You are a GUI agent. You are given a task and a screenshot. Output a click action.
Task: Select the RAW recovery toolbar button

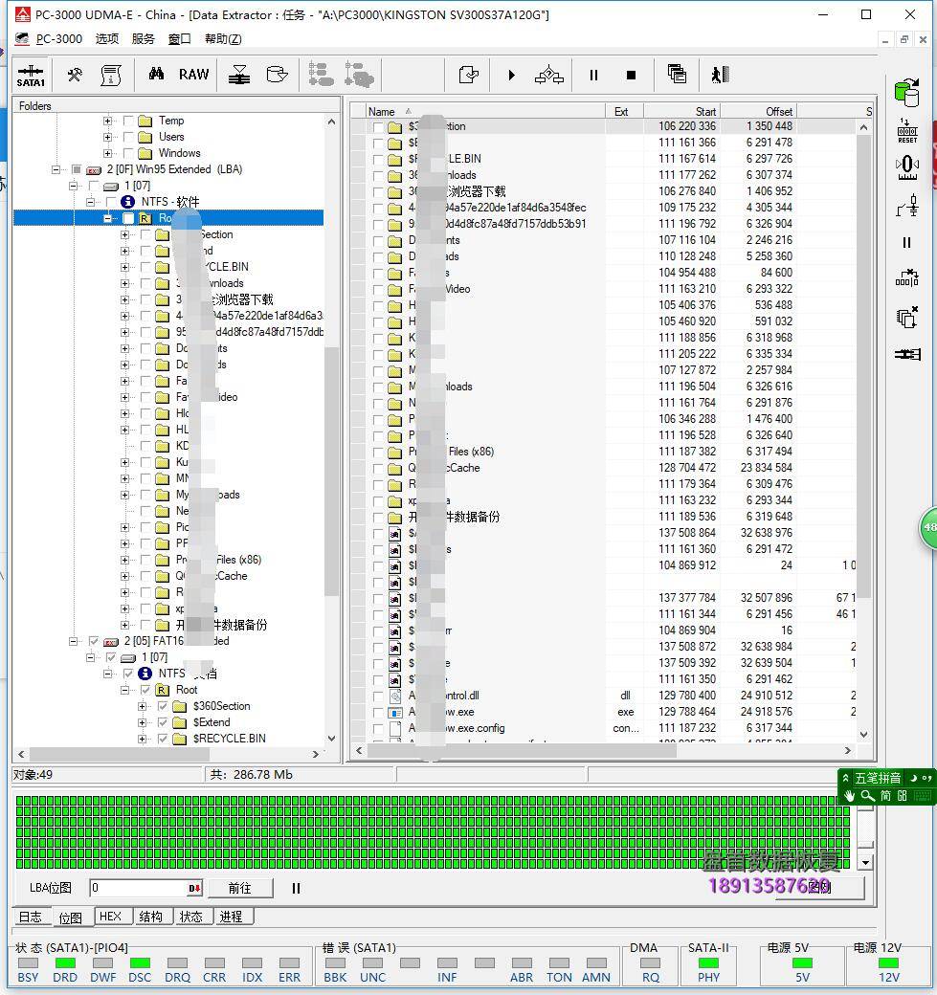[x=193, y=75]
